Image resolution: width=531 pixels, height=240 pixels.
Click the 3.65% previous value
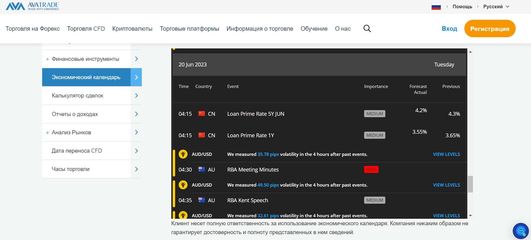tap(453, 135)
